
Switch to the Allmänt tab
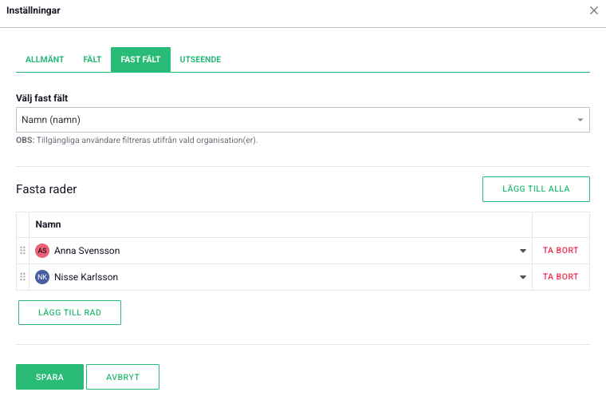click(x=45, y=60)
